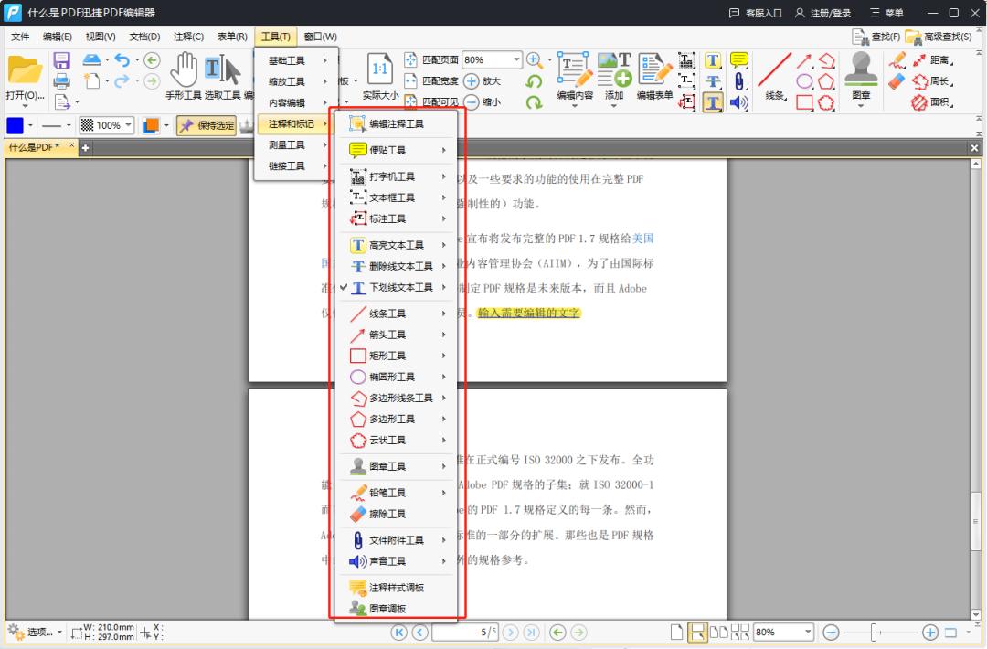The width and height of the screenshot is (987, 649).
Task: Click the page number input field
Action: [x=464, y=632]
